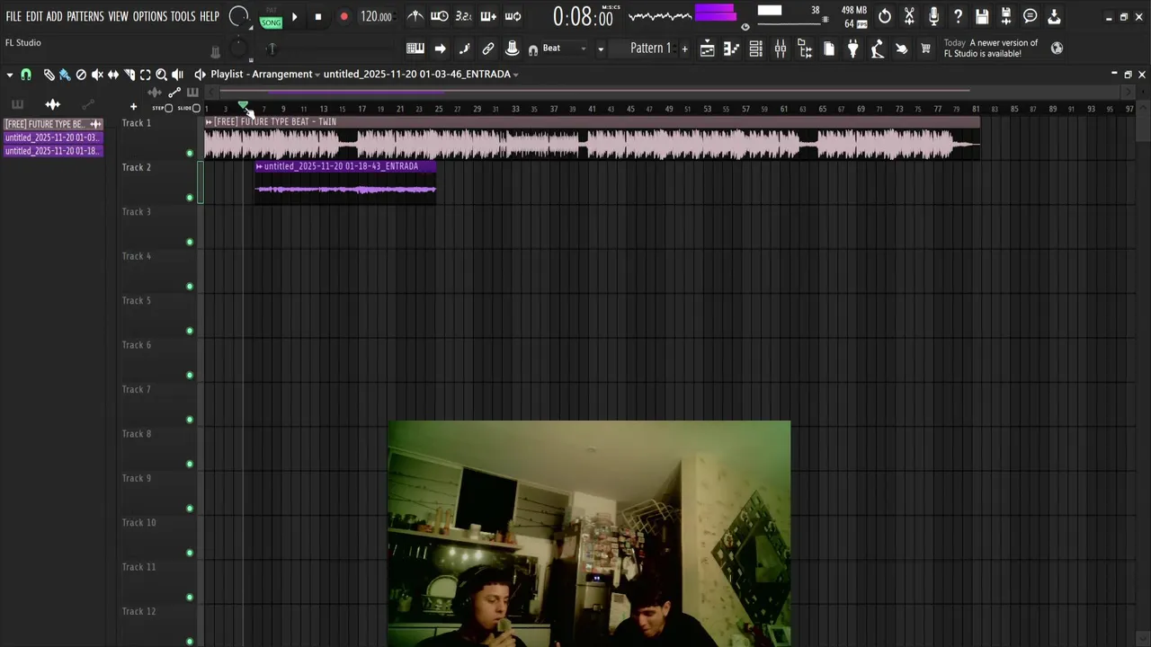Click the globe news icon
This screenshot has width=1151, height=647.
(x=1057, y=49)
